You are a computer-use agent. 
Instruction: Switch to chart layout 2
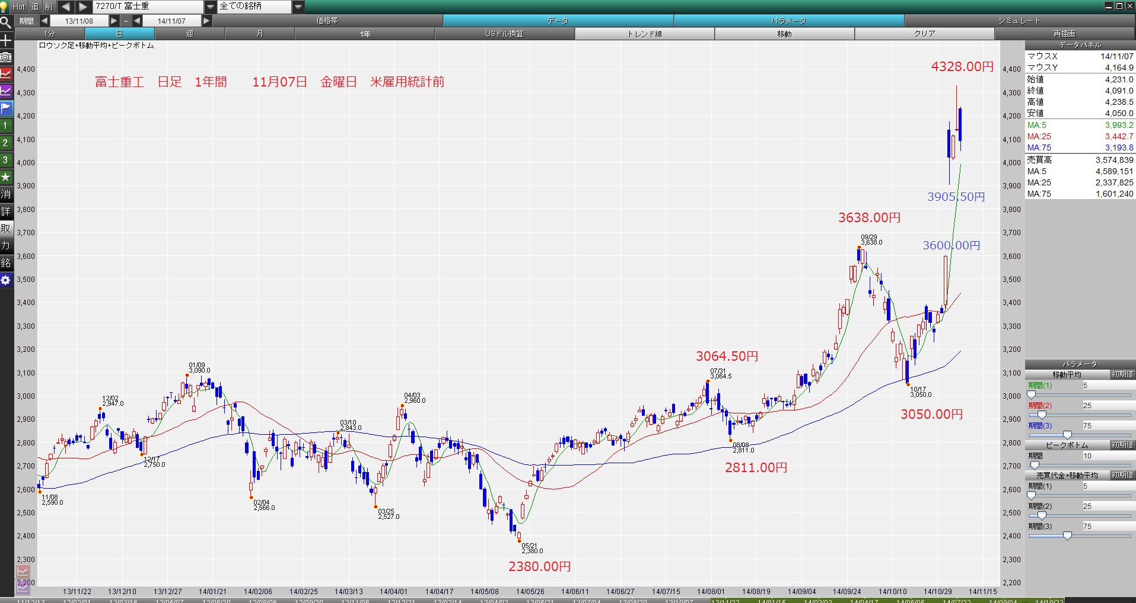coord(6,143)
